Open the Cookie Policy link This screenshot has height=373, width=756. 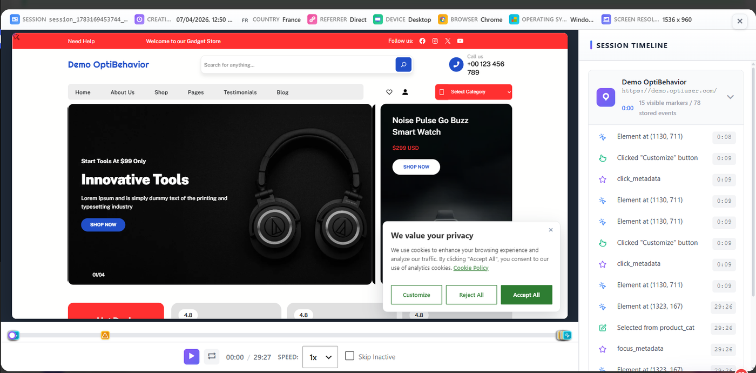click(x=471, y=268)
